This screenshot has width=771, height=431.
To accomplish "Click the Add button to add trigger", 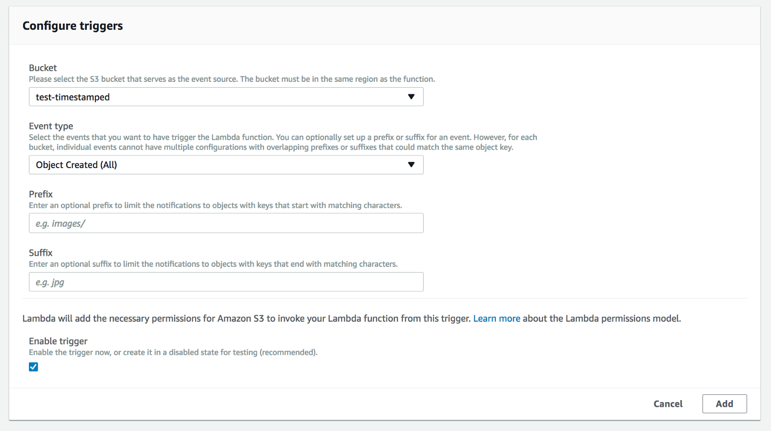I will (724, 404).
